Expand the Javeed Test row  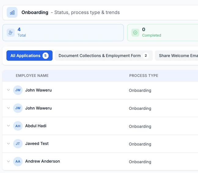[x=9, y=144]
